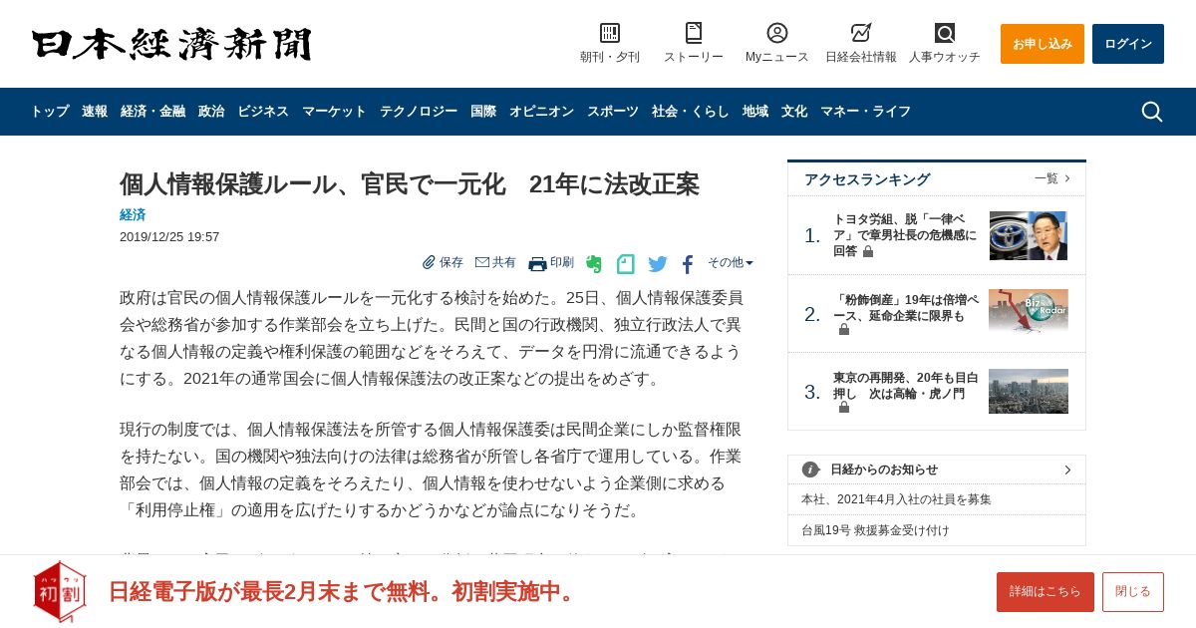
Task: Click the 経済 category link under headline
Action: (133, 214)
